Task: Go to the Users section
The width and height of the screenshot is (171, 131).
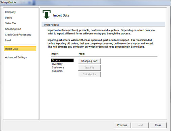Action: tap(8, 18)
